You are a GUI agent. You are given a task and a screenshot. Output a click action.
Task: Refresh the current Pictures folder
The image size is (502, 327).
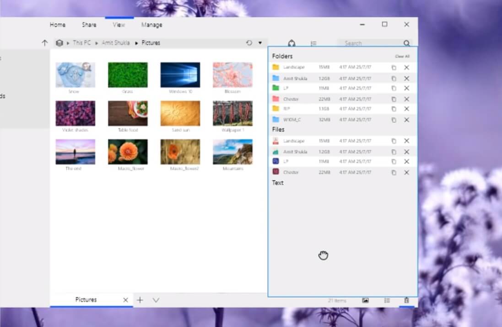pos(249,43)
